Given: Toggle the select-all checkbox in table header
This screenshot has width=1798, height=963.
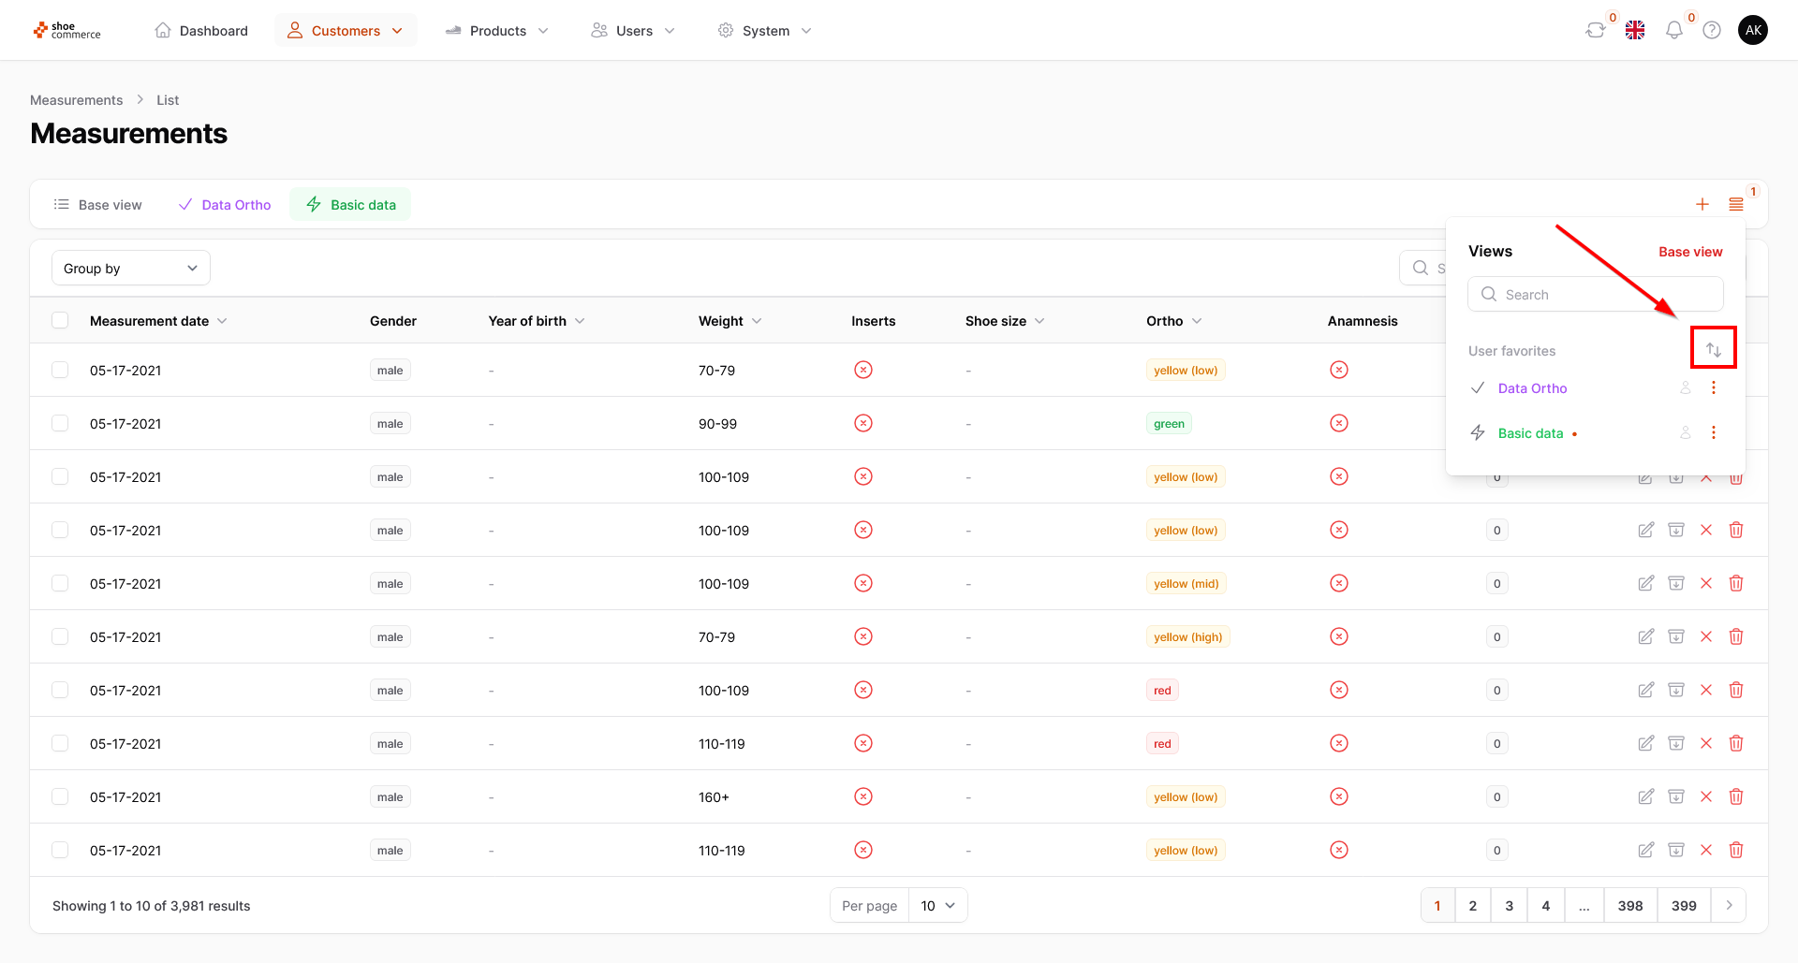Looking at the screenshot, I should tap(60, 320).
